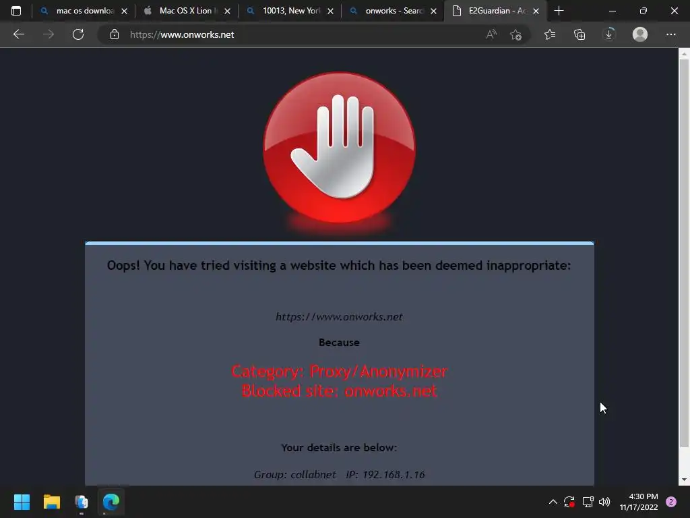Open the taskbar app beside File Explorer
The image size is (690, 518).
pyautogui.click(x=82, y=502)
